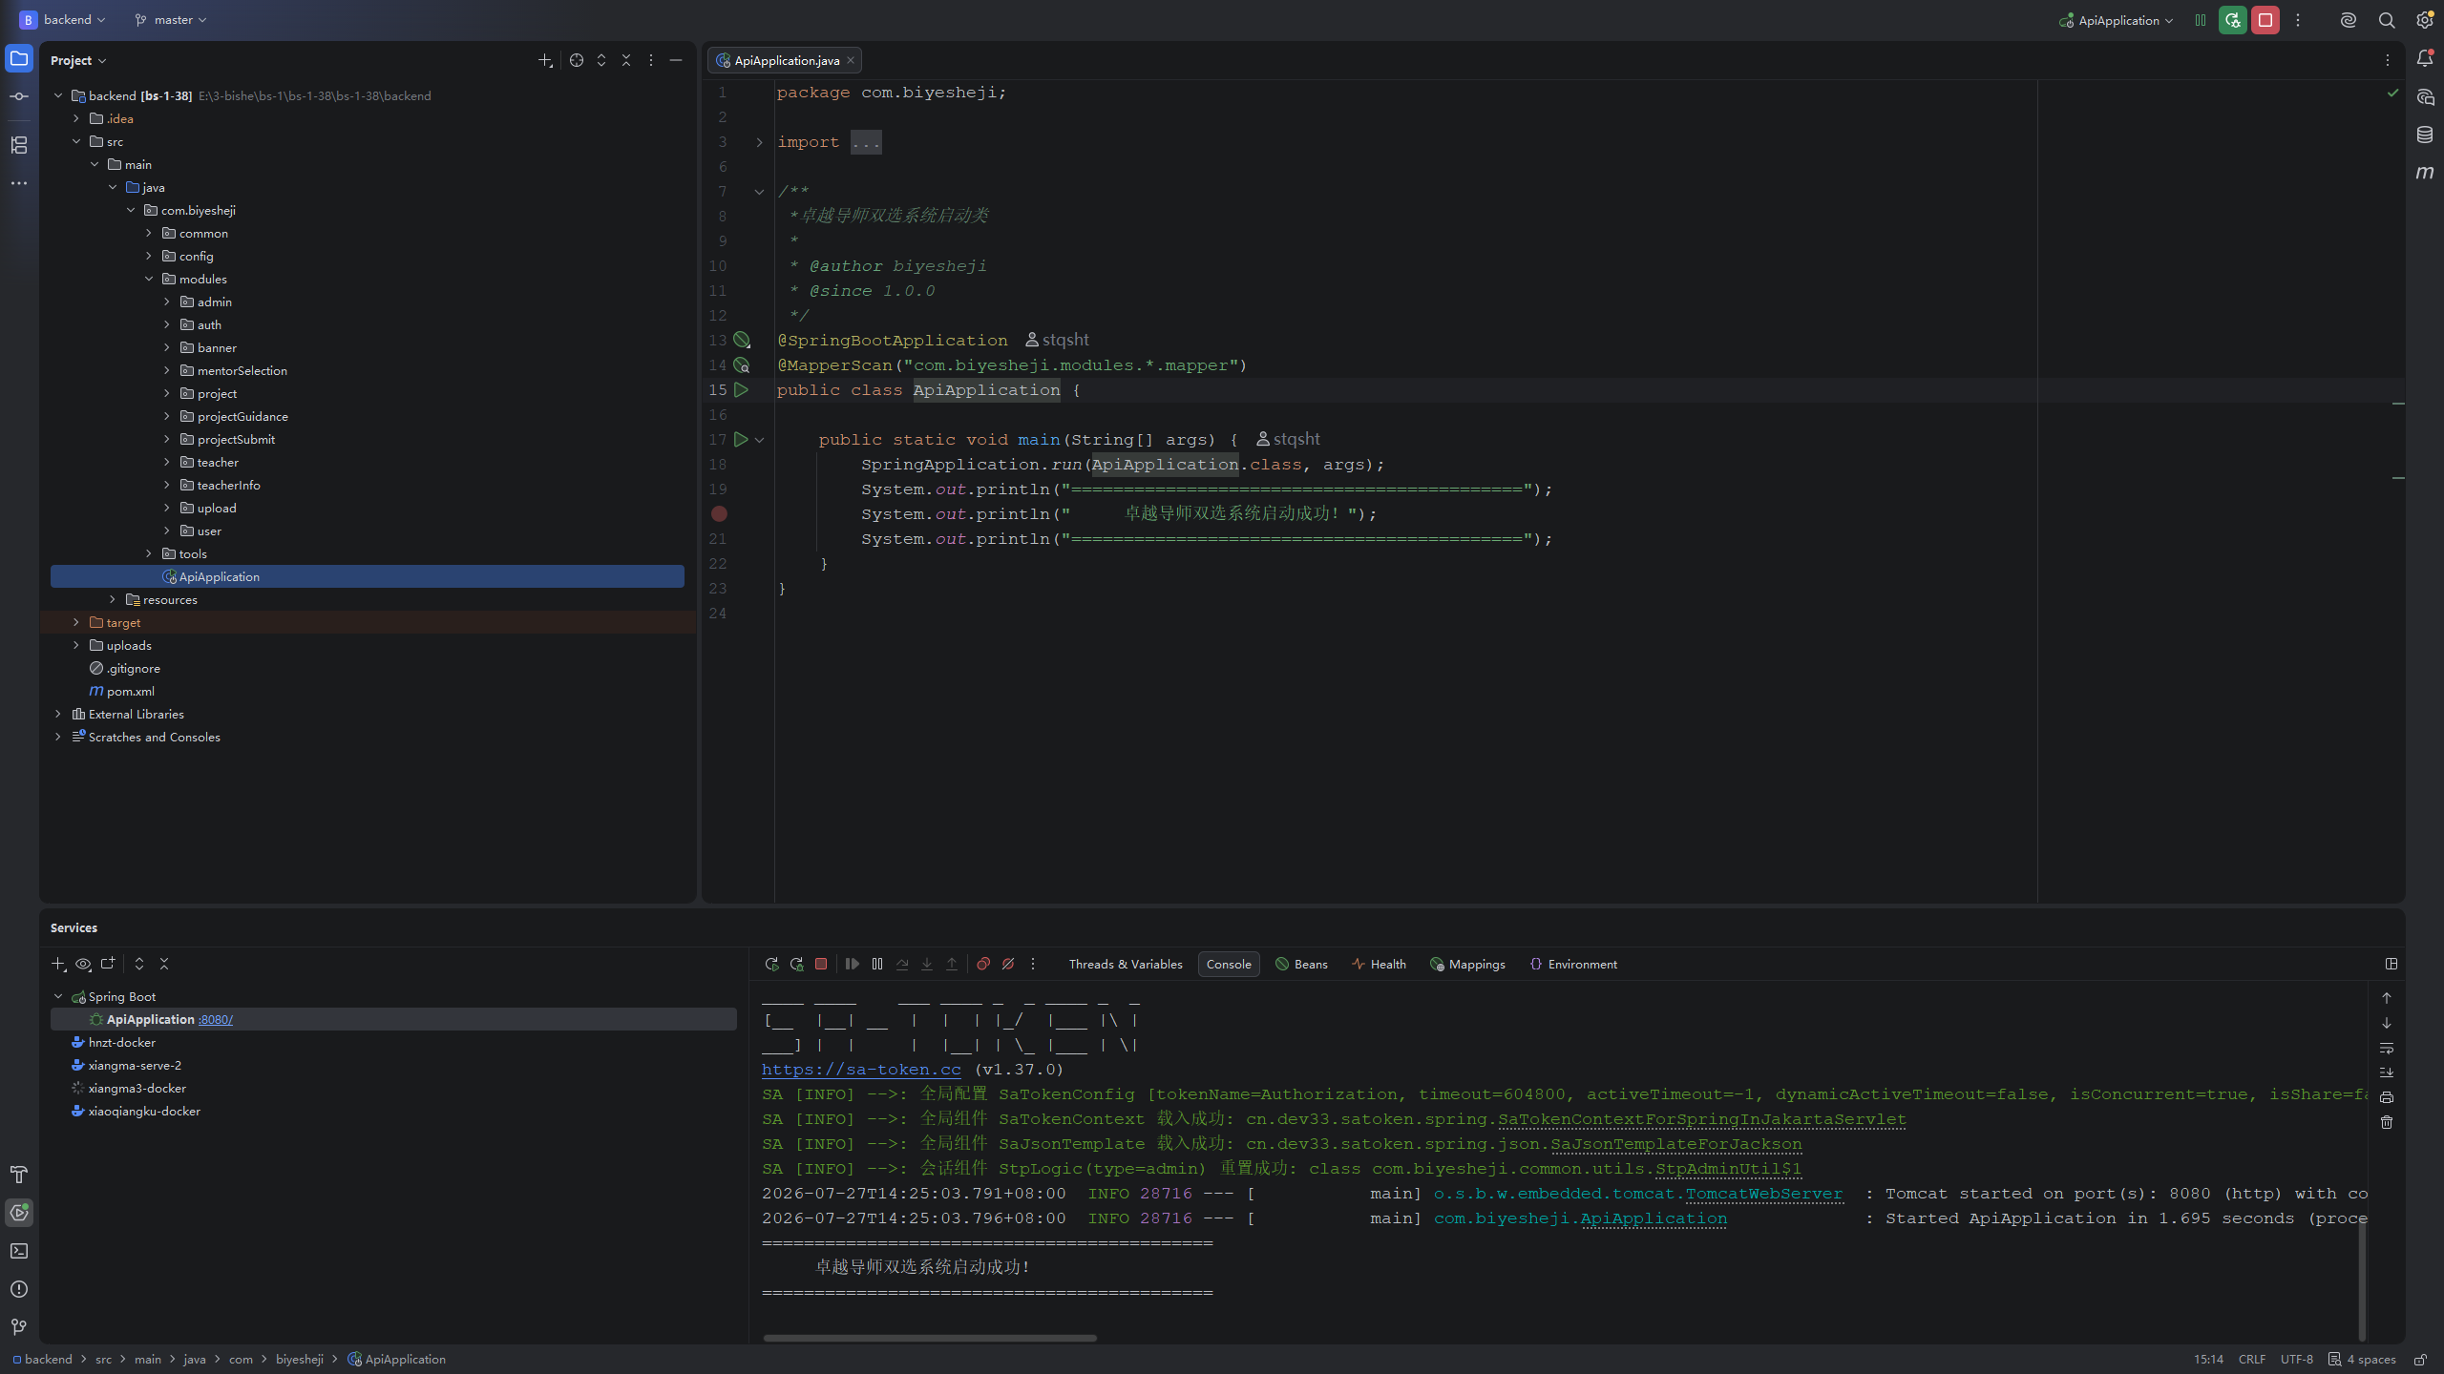Stop the running ApiApplication in the main toolbar
Screen dimensions: 2444x1374
point(2265,20)
